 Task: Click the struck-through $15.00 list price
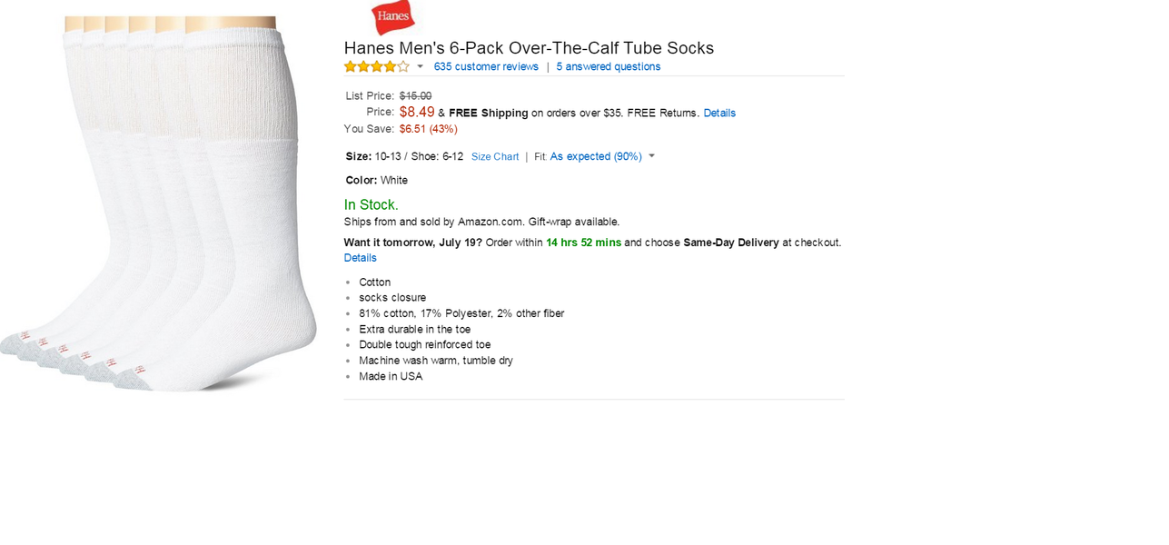pyautogui.click(x=415, y=95)
